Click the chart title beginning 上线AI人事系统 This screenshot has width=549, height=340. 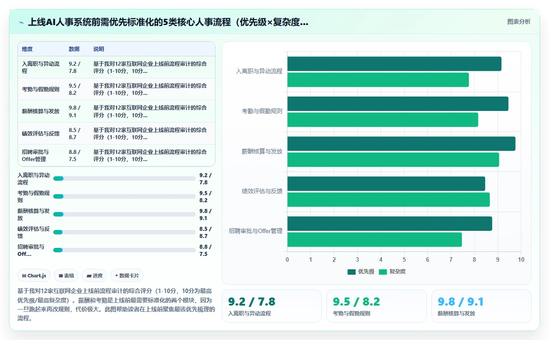pyautogui.click(x=168, y=22)
